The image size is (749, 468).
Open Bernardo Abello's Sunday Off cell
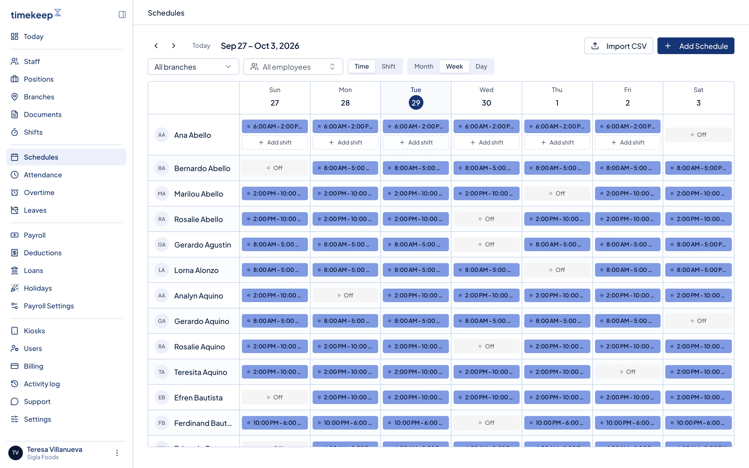point(275,168)
